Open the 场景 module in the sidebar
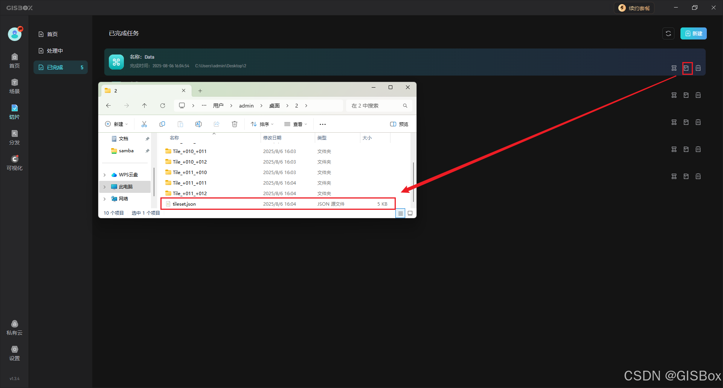723x388 pixels. pos(14,86)
